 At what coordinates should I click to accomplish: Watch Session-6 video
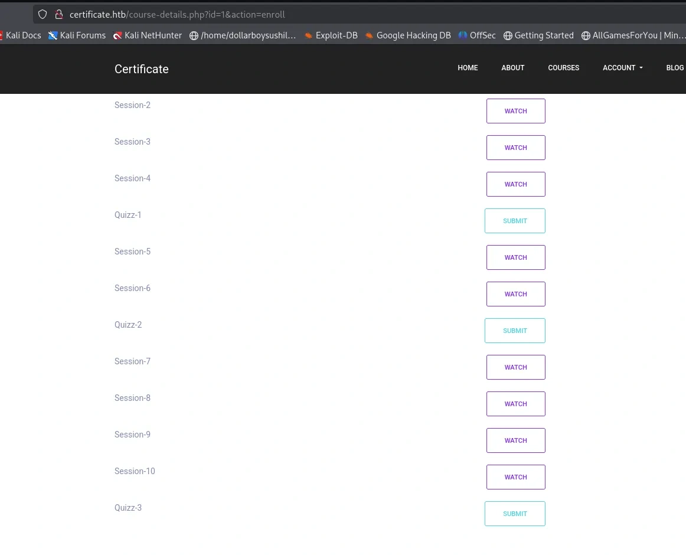[x=515, y=294]
